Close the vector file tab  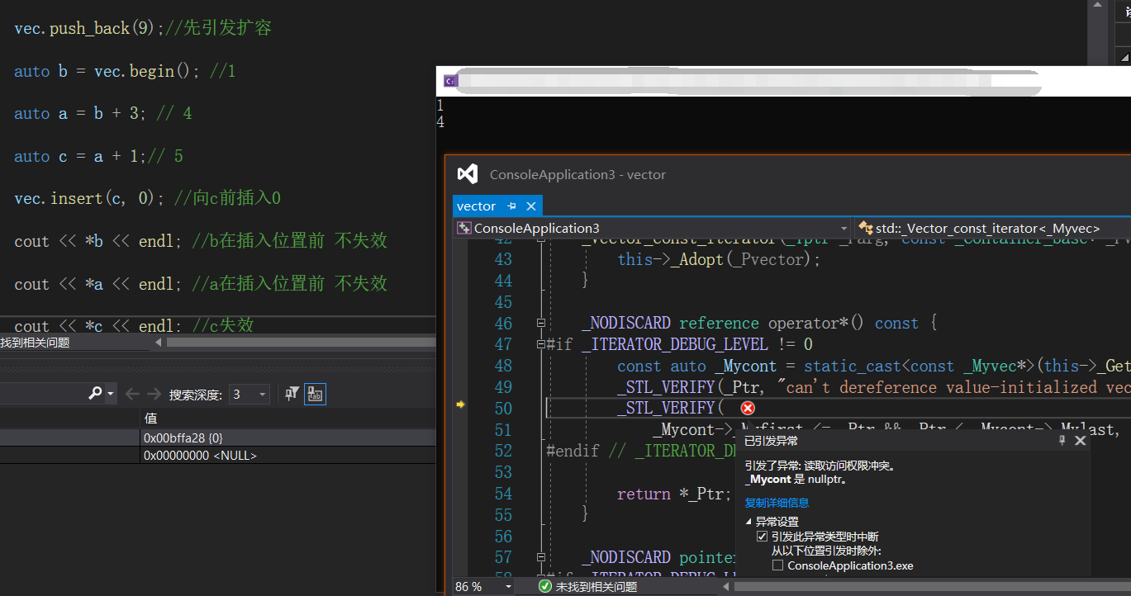[531, 206]
